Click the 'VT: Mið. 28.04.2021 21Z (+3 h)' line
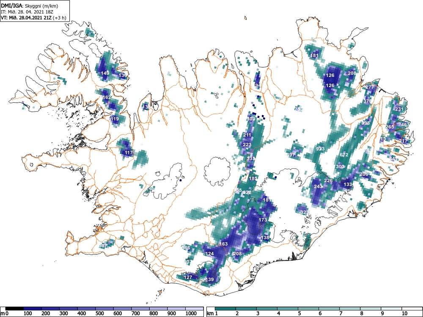The width and height of the screenshot is (423, 317). [x=33, y=18]
